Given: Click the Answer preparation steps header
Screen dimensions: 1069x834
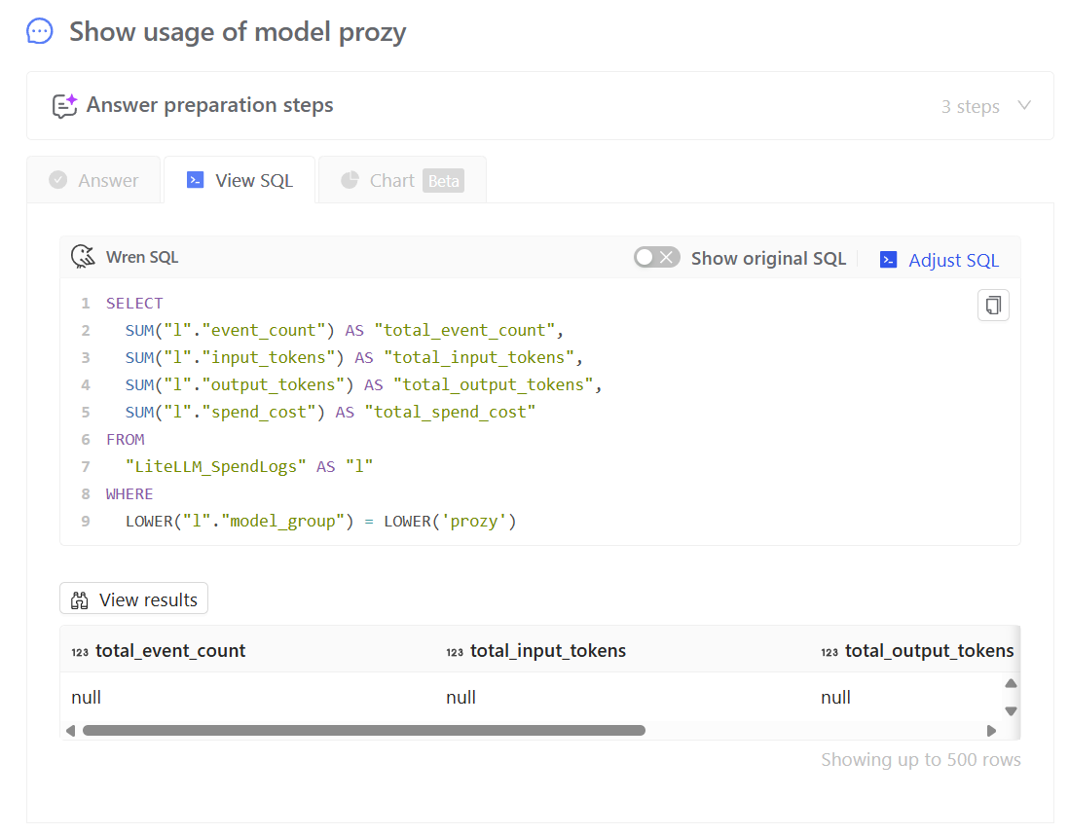Looking at the screenshot, I should 209,105.
